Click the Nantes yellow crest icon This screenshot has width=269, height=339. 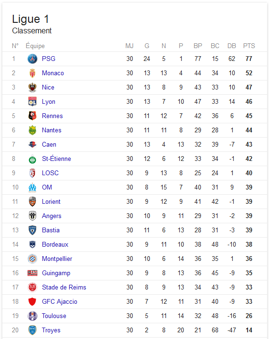click(32, 130)
